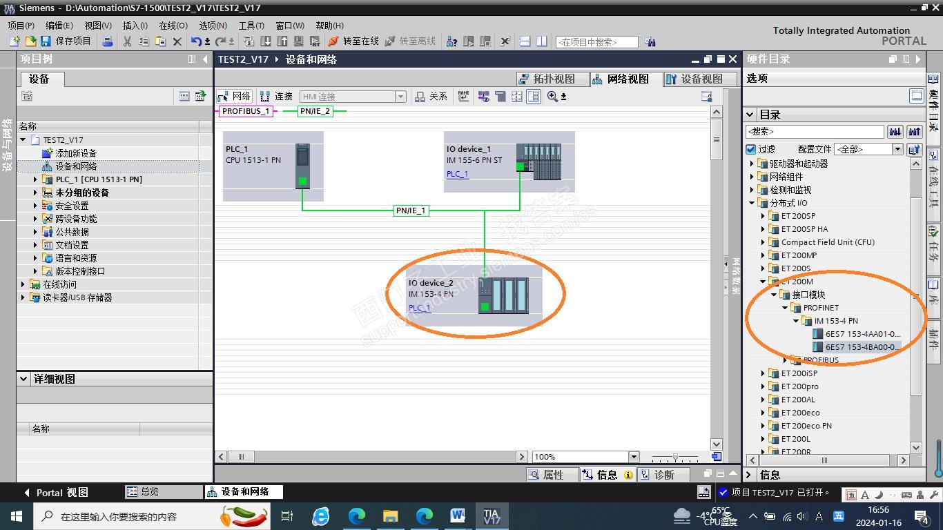The width and height of the screenshot is (943, 530).
Task: Click the paste icon in the toolbar
Action: tap(160, 41)
